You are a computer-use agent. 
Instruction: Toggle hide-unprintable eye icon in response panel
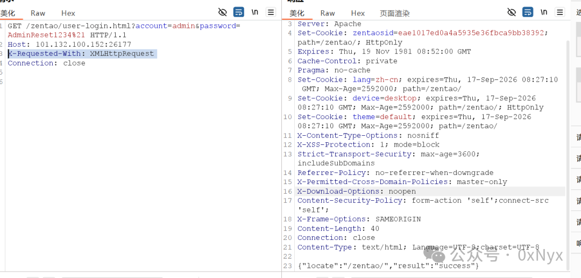click(512, 12)
